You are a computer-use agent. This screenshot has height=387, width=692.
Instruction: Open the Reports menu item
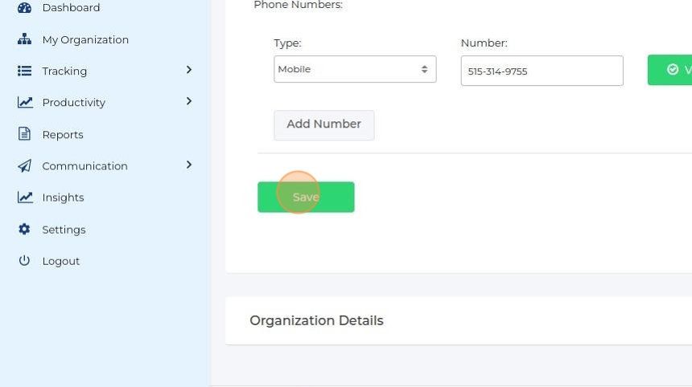[x=63, y=134]
